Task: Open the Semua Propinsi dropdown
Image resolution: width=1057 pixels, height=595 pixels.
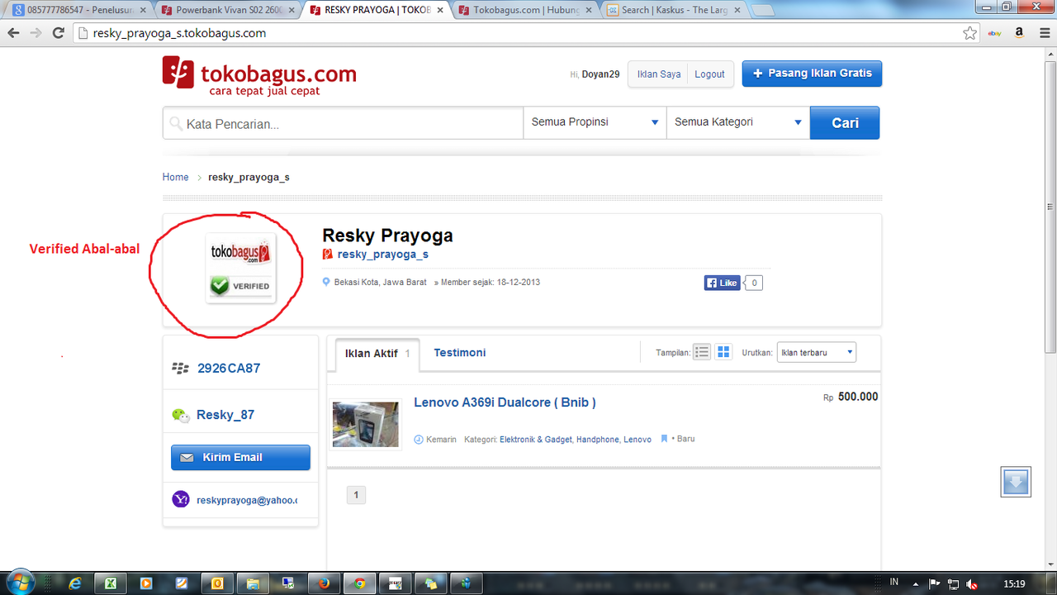Action: point(595,122)
